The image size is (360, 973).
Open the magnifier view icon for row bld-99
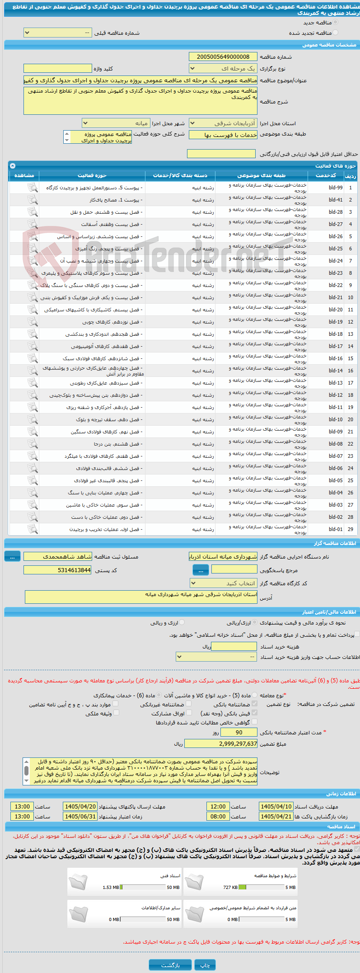pos(33,188)
